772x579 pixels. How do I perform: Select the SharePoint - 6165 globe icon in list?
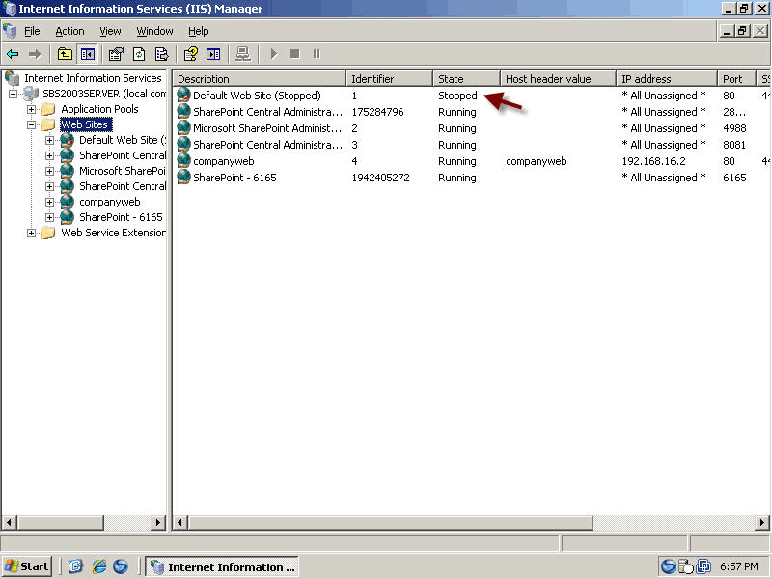point(183,177)
